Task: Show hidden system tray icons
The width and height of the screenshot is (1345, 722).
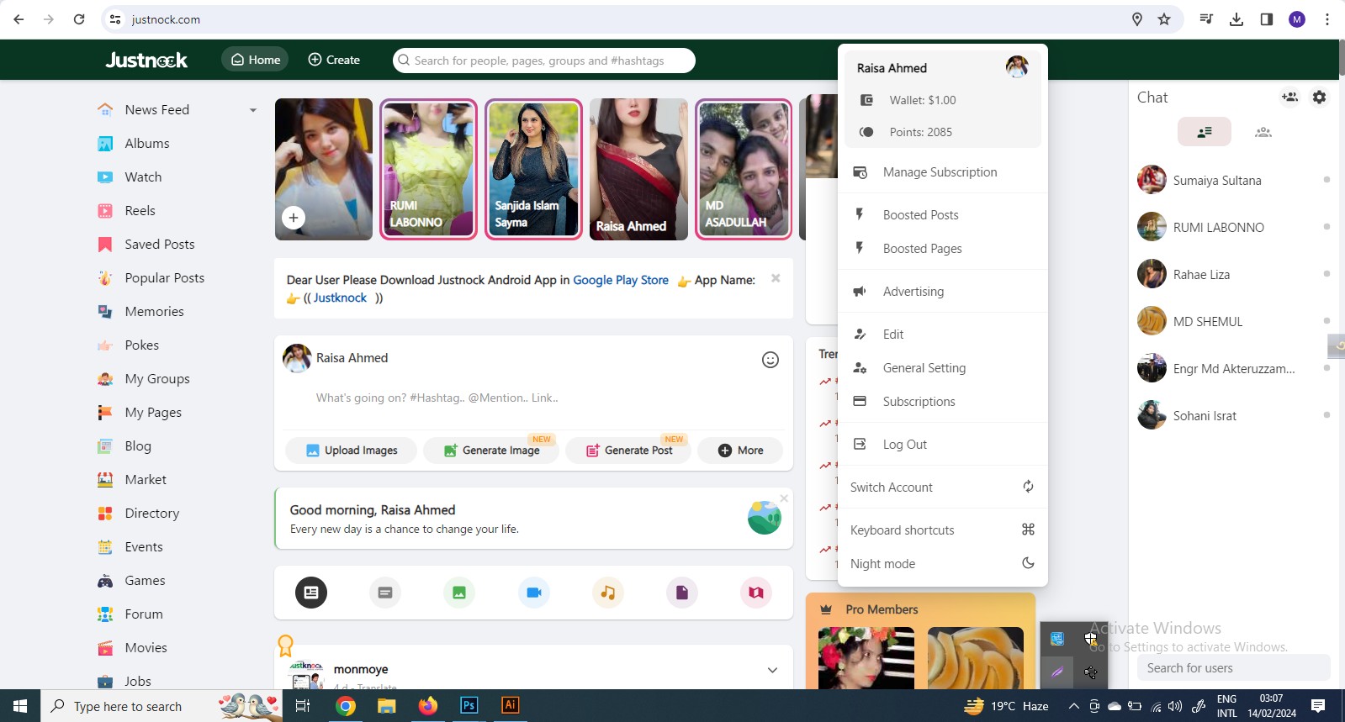Action: coord(1074,706)
